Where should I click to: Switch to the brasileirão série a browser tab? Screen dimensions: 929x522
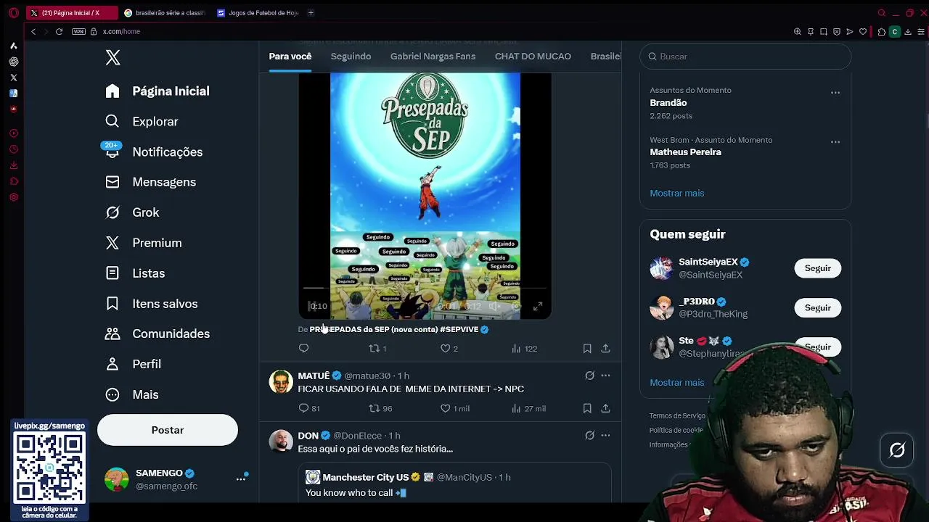(165, 13)
